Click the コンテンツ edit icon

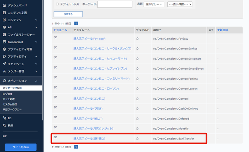tap(5, 20)
